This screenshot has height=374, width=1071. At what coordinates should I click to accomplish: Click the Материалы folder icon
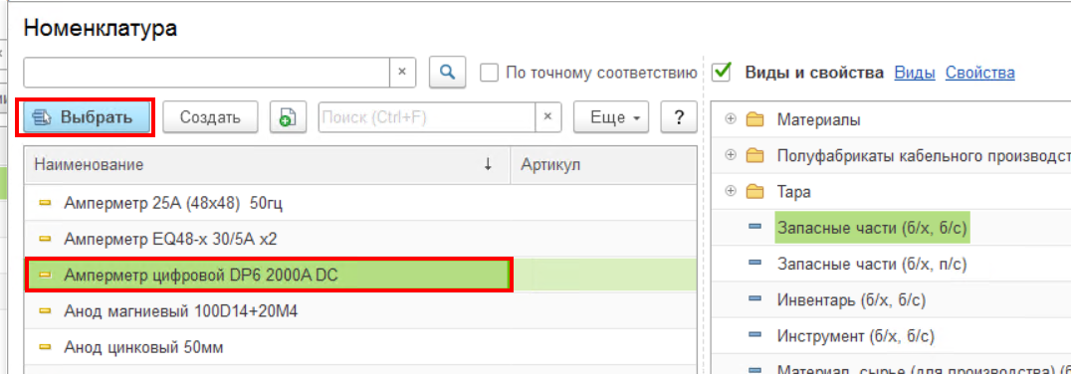(754, 120)
